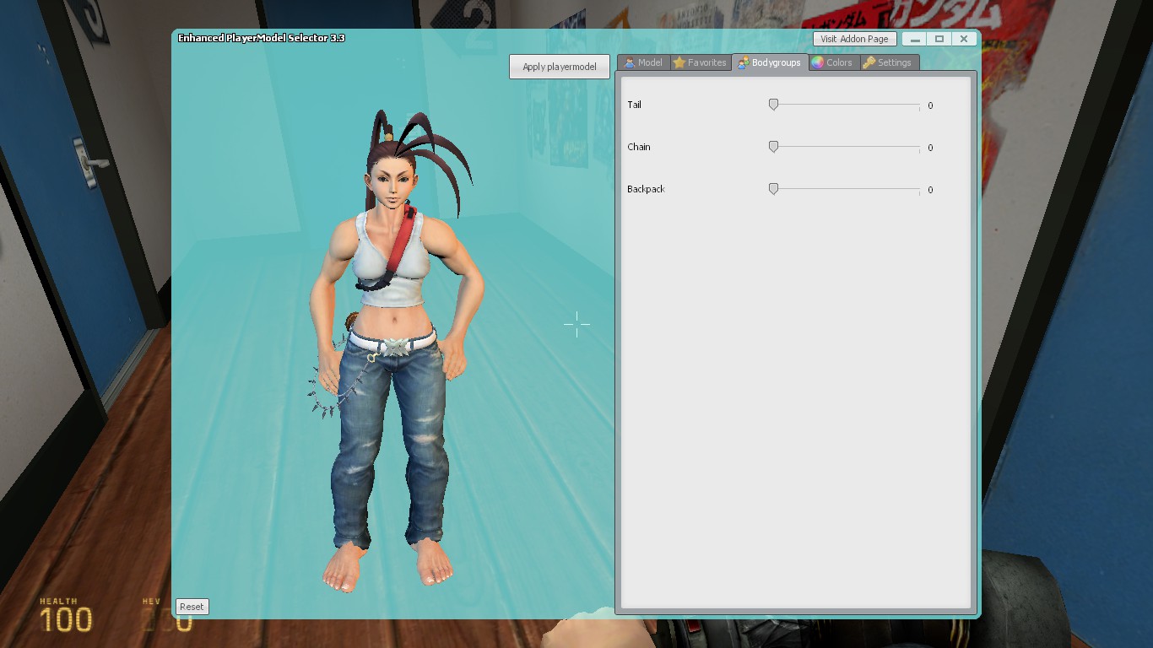This screenshot has width=1153, height=648.
Task: Click the Backpack bodygroup label
Action: pyautogui.click(x=646, y=189)
